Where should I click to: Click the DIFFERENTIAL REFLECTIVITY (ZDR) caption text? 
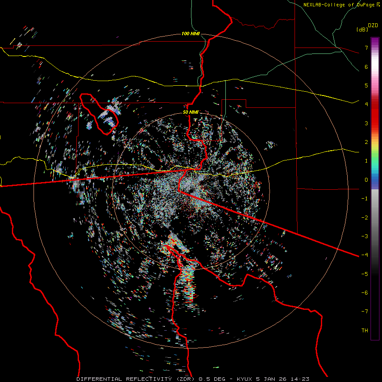(x=136, y=379)
